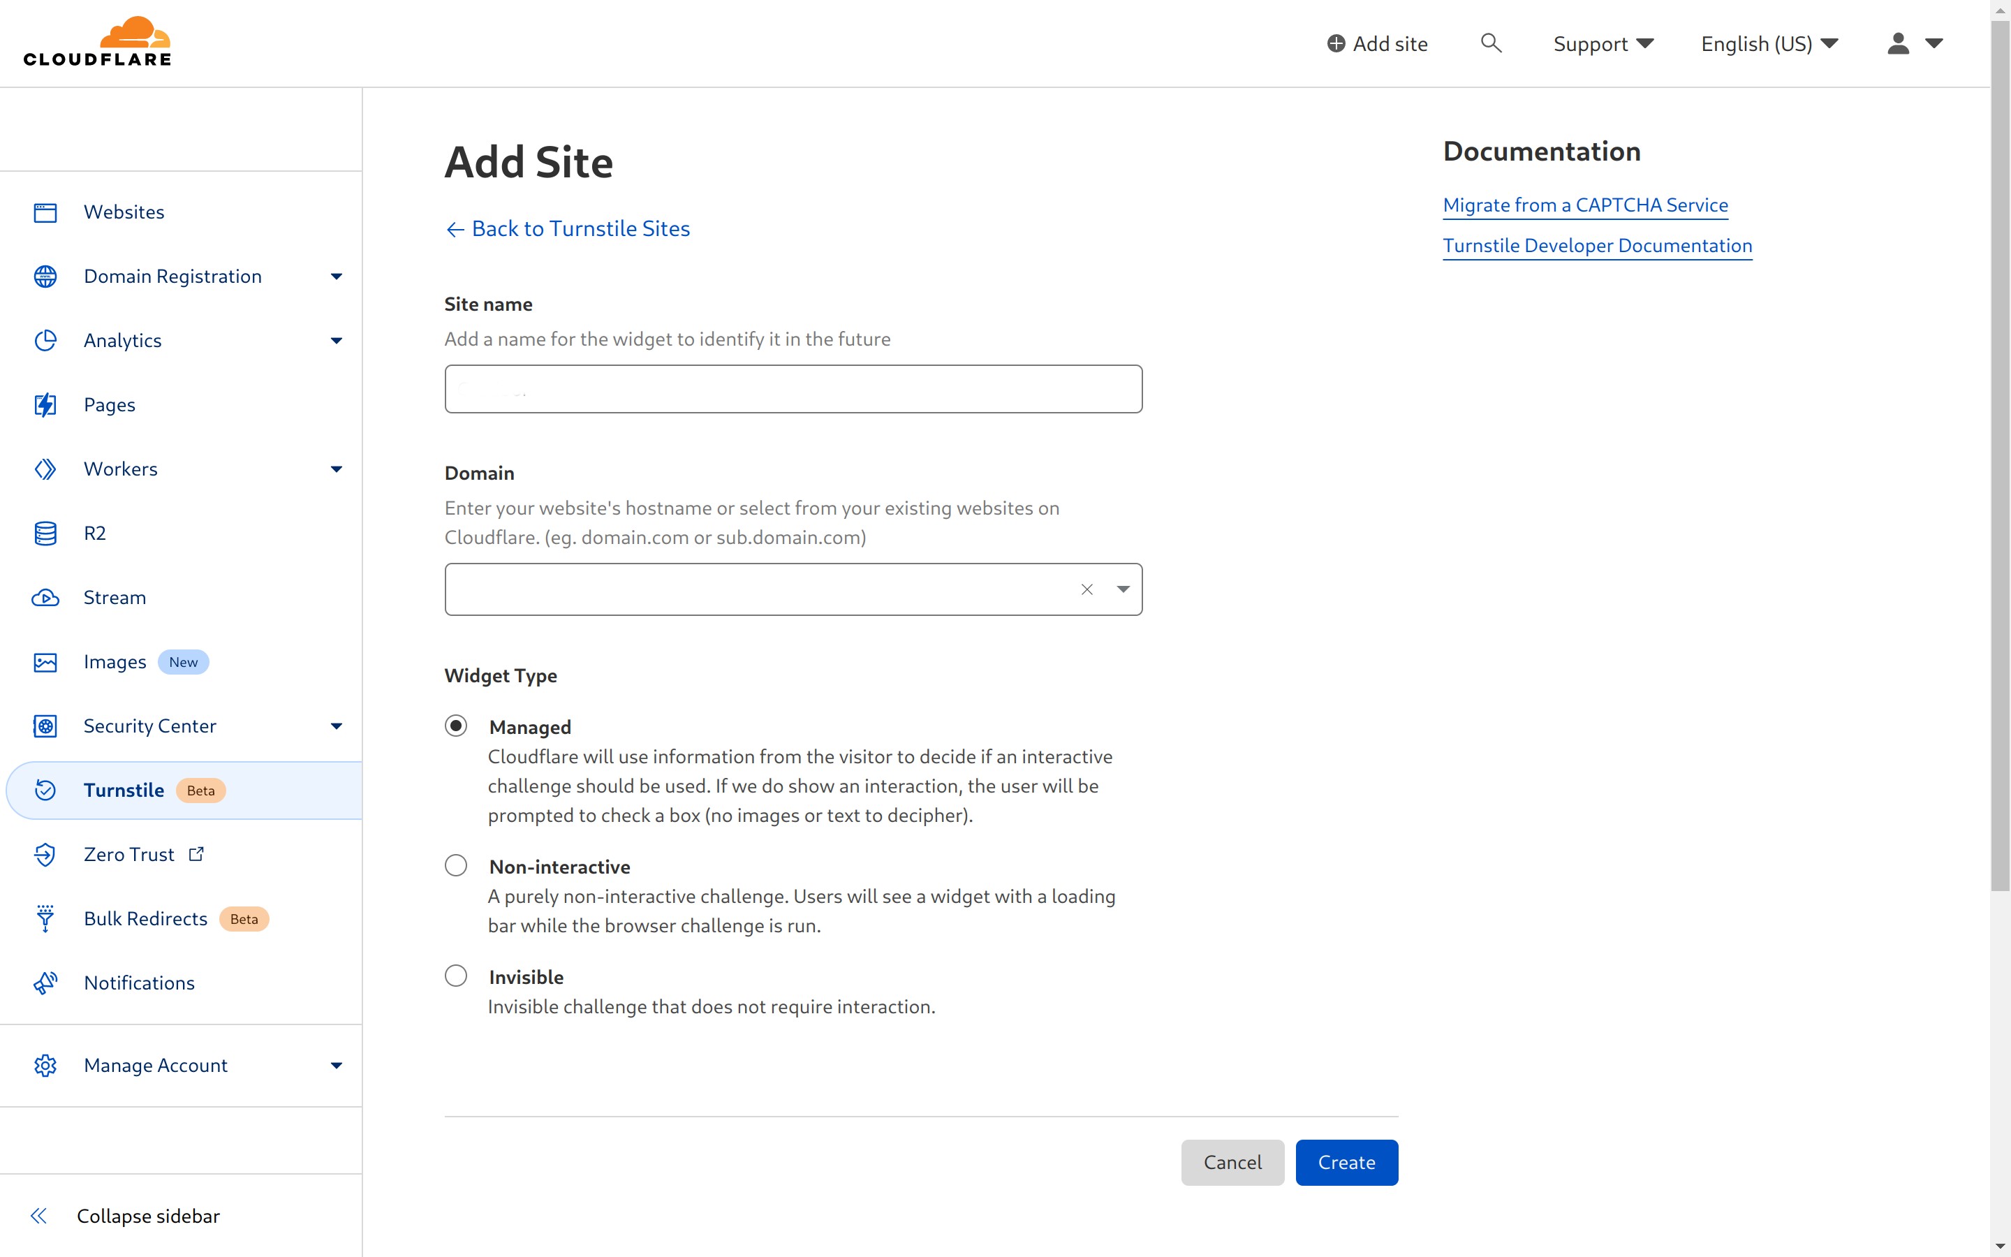The image size is (2011, 1257).
Task: Click the Collapse sidebar double-chevron icon
Action: click(x=38, y=1216)
